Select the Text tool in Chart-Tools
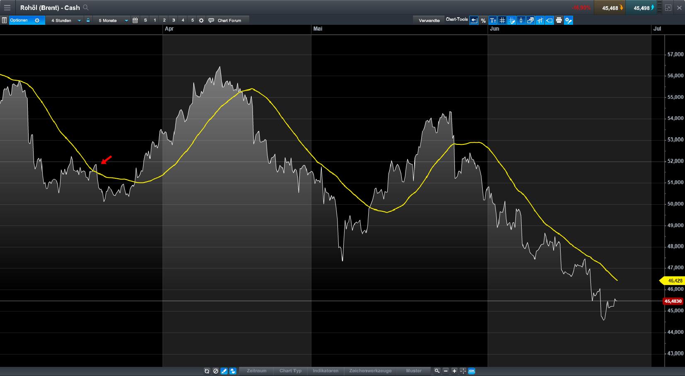The height and width of the screenshot is (376, 685). pyautogui.click(x=493, y=20)
